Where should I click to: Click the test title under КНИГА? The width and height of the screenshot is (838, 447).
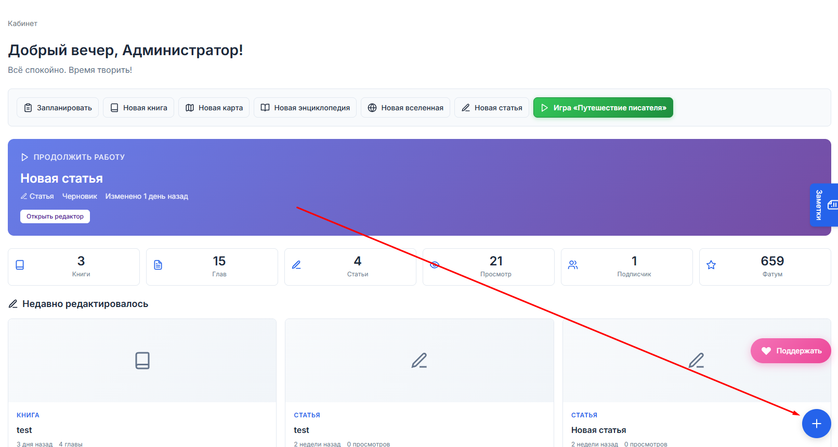(24, 430)
